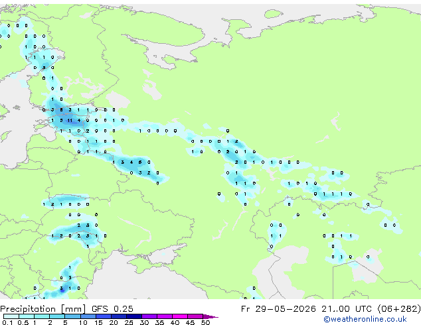Click the 20–25 mm legend color swatch
This screenshot has width=421, height=325.
coord(119,316)
